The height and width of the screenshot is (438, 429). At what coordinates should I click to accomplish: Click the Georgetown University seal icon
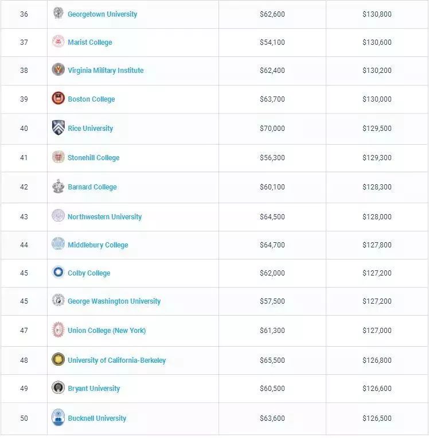[x=58, y=13]
